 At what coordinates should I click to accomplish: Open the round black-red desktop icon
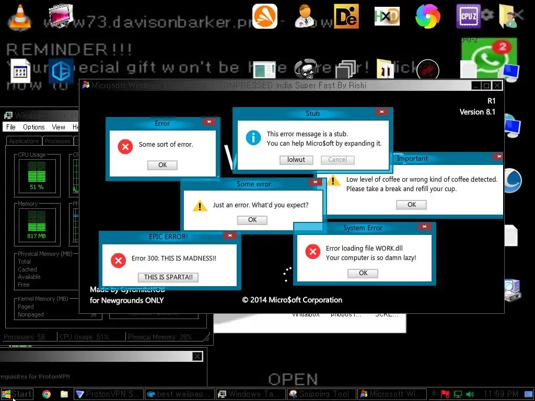pyautogui.click(x=428, y=69)
